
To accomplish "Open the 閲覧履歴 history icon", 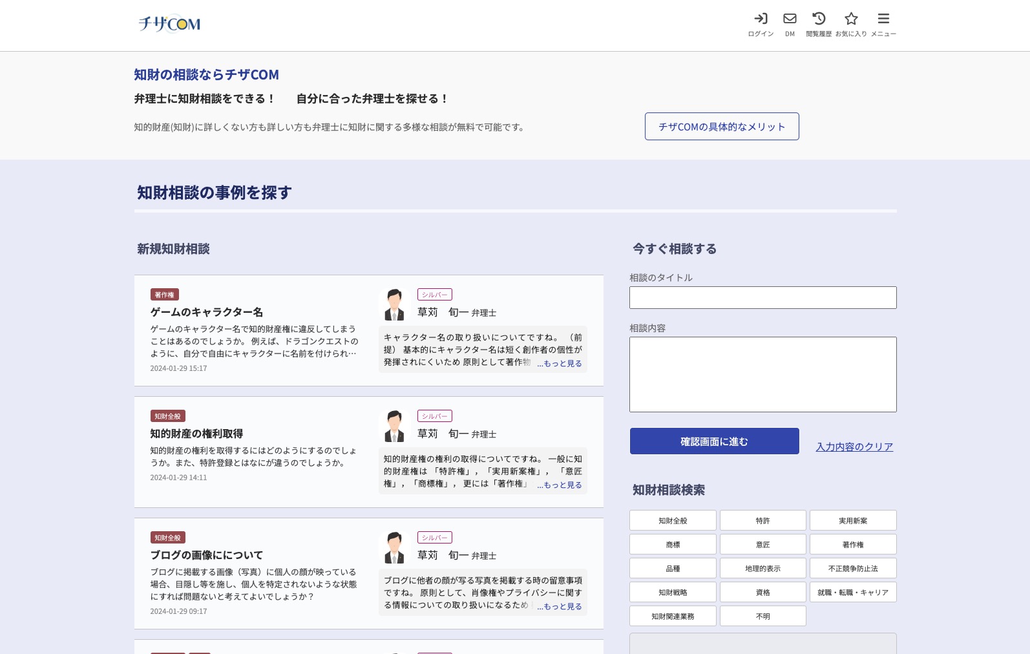I will 819,25.
